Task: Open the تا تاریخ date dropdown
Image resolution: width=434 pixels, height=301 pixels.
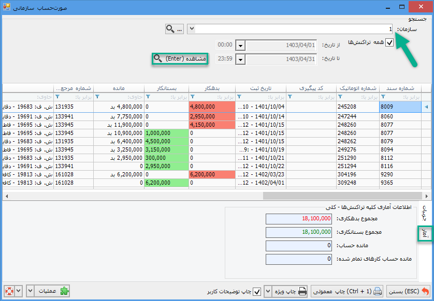Action: (240, 59)
